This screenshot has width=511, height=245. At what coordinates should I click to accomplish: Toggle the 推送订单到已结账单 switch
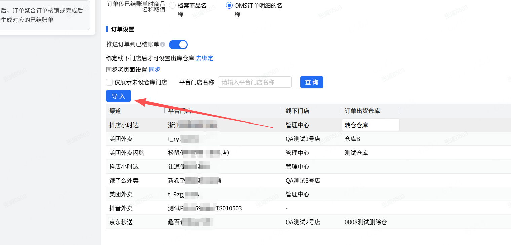click(x=178, y=44)
